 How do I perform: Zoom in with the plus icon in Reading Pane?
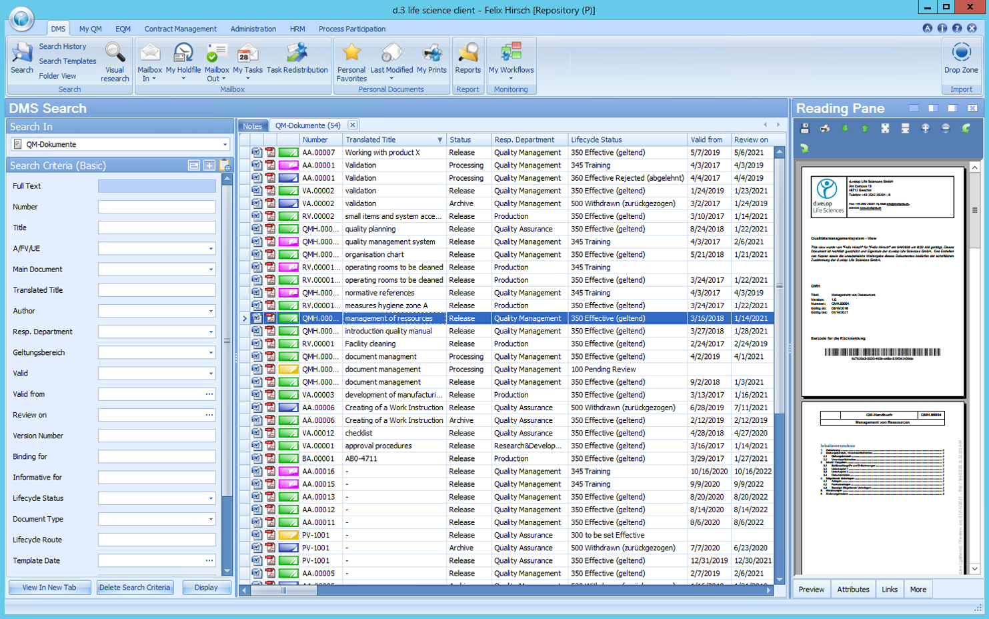click(x=925, y=128)
